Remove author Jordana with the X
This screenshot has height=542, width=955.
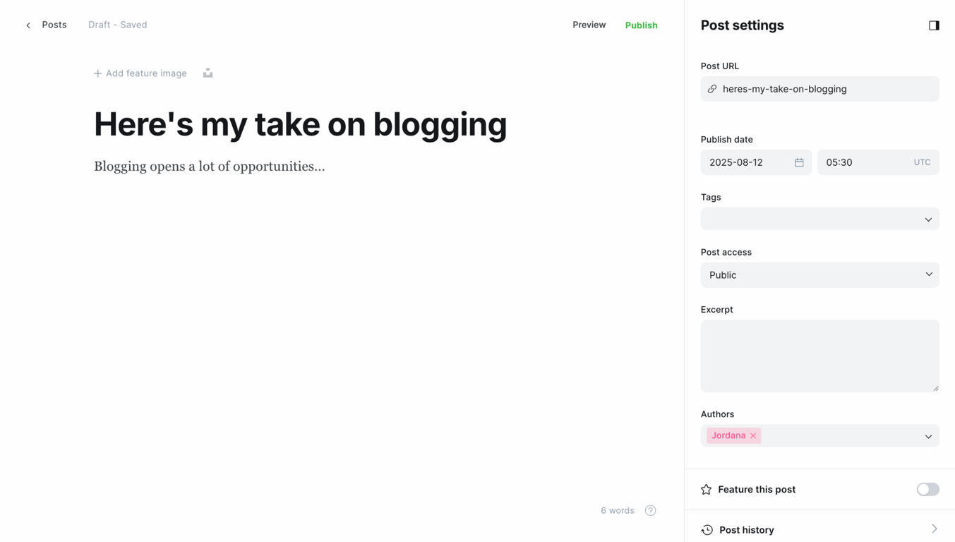(x=752, y=435)
